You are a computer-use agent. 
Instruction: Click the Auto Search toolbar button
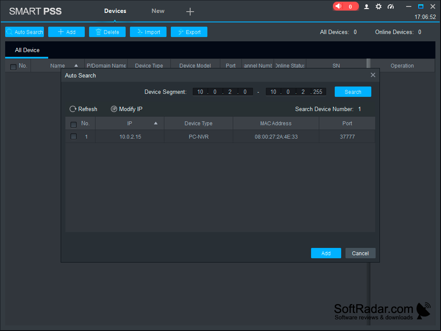25,32
